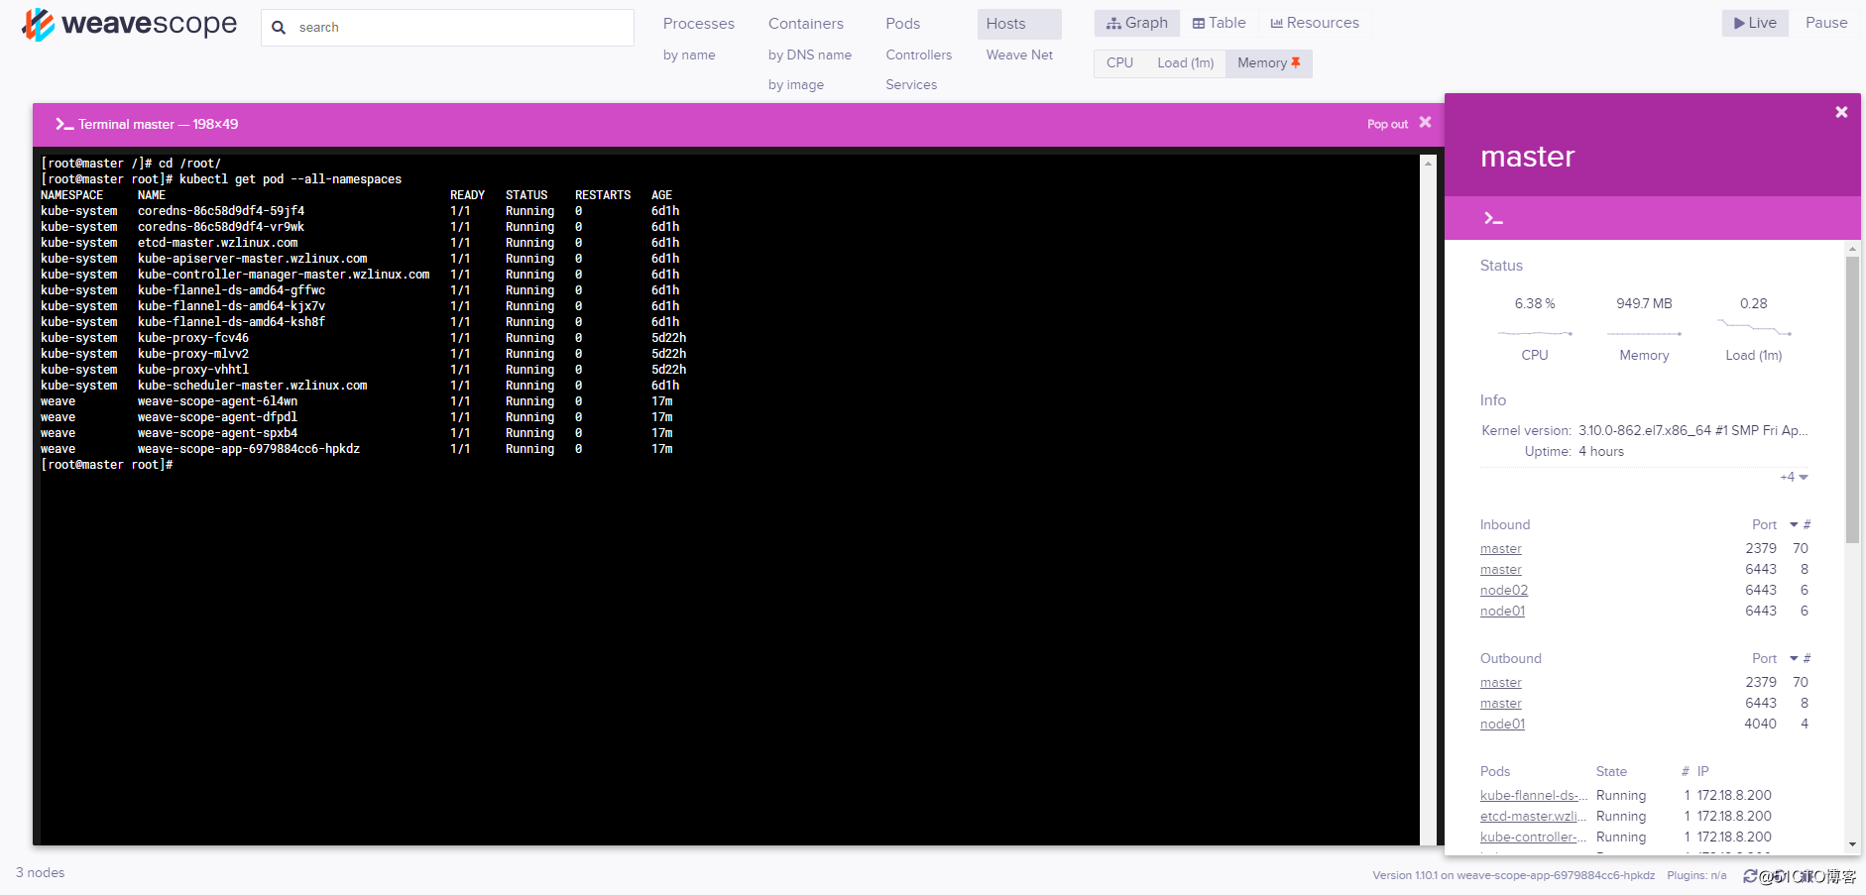
Task: Click the Plugins: n/a footer text
Action: 1696,876
